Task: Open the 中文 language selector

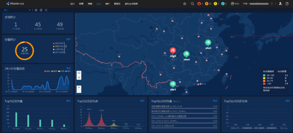Action: (235, 4)
